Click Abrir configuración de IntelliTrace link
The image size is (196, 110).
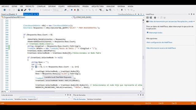pyautogui.click(x=159, y=42)
